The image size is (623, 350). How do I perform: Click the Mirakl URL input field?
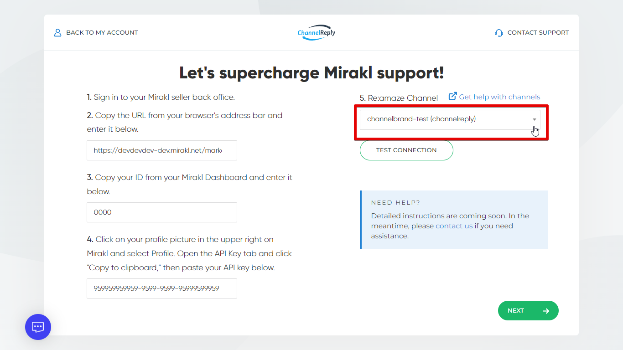click(x=162, y=150)
